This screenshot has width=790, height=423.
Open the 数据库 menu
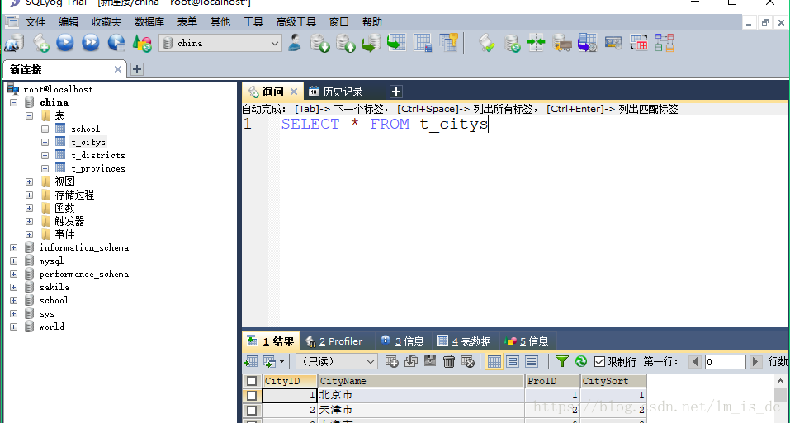click(x=149, y=22)
